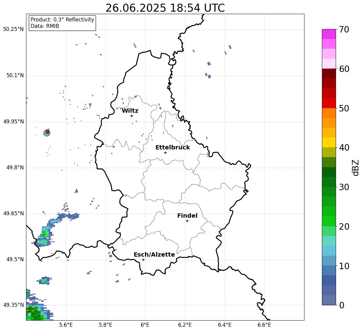Pick the yellow swatch just above 40 dBZ
Screen dimensions: 363x331
(329, 142)
